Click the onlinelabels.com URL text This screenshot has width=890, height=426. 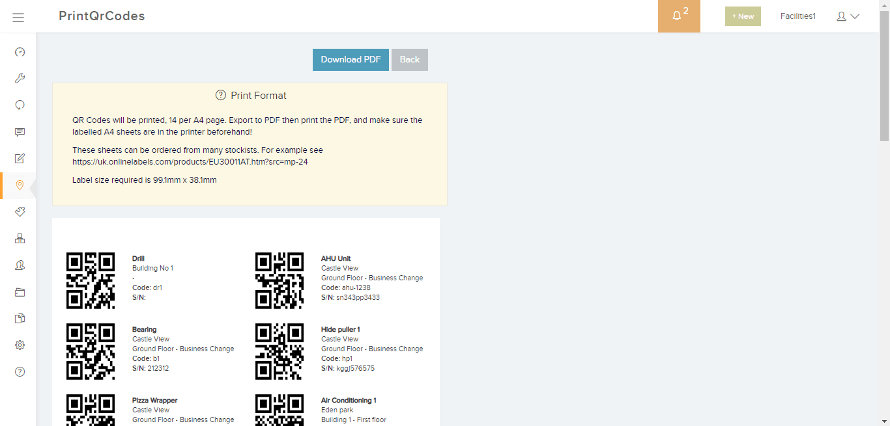pyautogui.click(x=190, y=161)
